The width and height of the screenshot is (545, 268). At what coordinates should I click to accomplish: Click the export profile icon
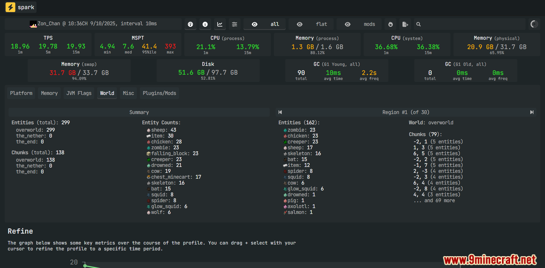pos(405,24)
